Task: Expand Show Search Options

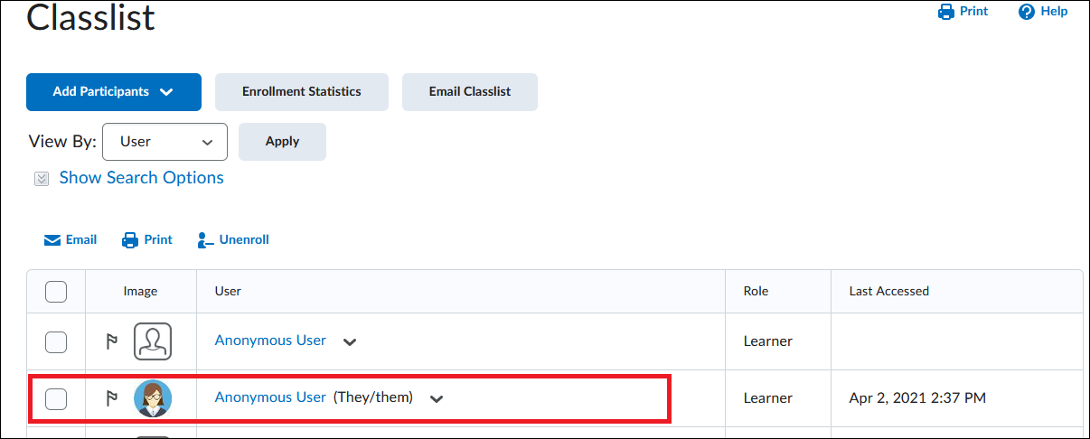Action: click(141, 178)
